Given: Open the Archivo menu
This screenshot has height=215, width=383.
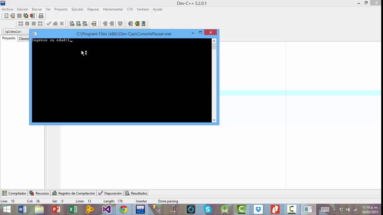Looking at the screenshot, I should coord(7,9).
